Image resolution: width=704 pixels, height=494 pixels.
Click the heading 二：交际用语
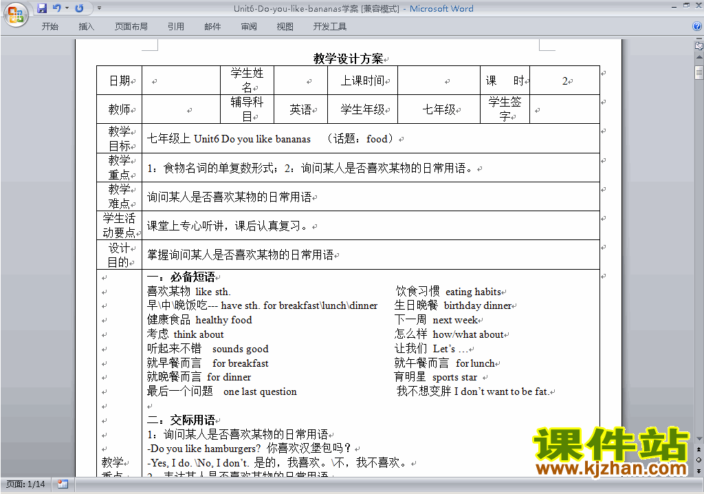181,420
